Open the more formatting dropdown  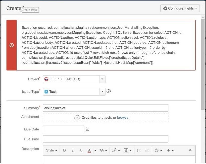click(103, 150)
